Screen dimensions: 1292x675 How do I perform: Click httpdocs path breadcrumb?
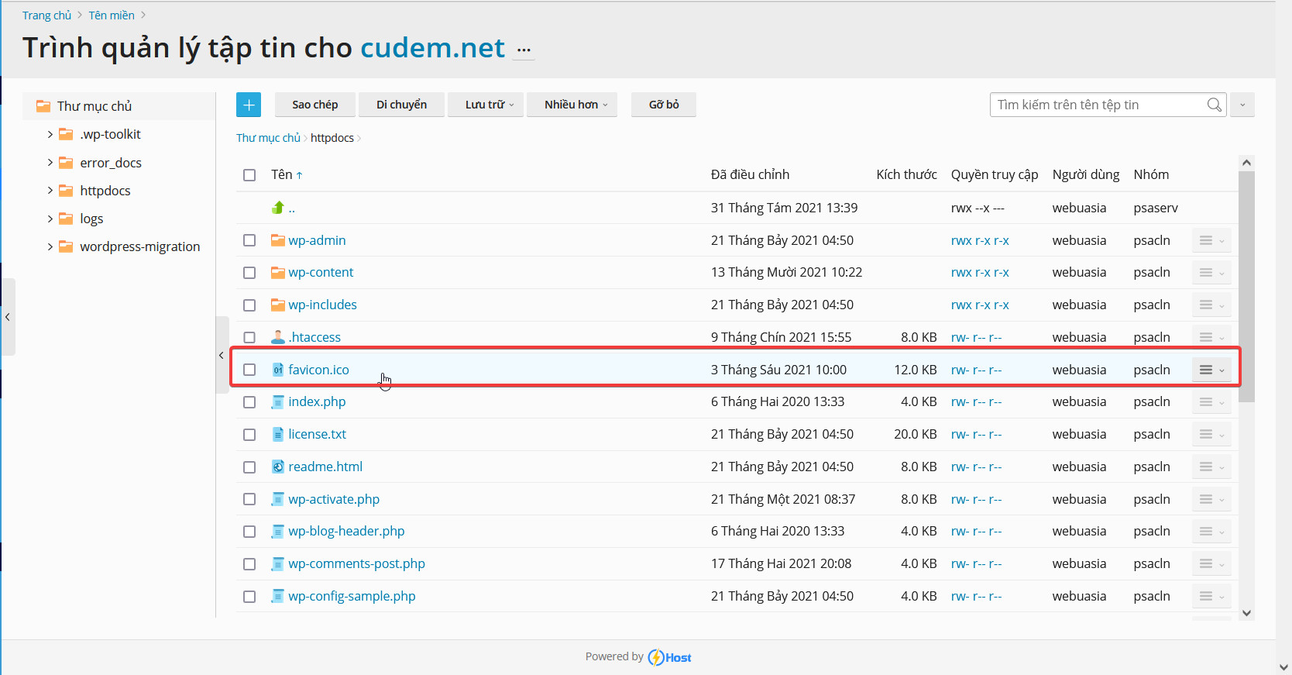pyautogui.click(x=332, y=138)
